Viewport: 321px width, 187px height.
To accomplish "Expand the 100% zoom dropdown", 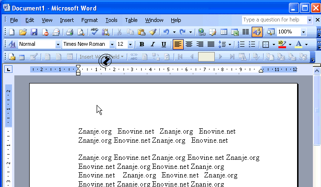I will (x=303, y=32).
